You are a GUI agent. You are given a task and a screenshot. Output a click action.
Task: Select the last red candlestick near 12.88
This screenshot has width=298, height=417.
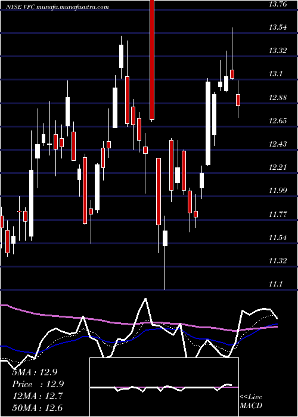(238, 99)
